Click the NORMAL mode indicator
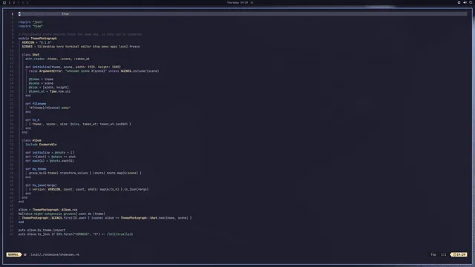Screen dimensions: 475x267 (13, 254)
